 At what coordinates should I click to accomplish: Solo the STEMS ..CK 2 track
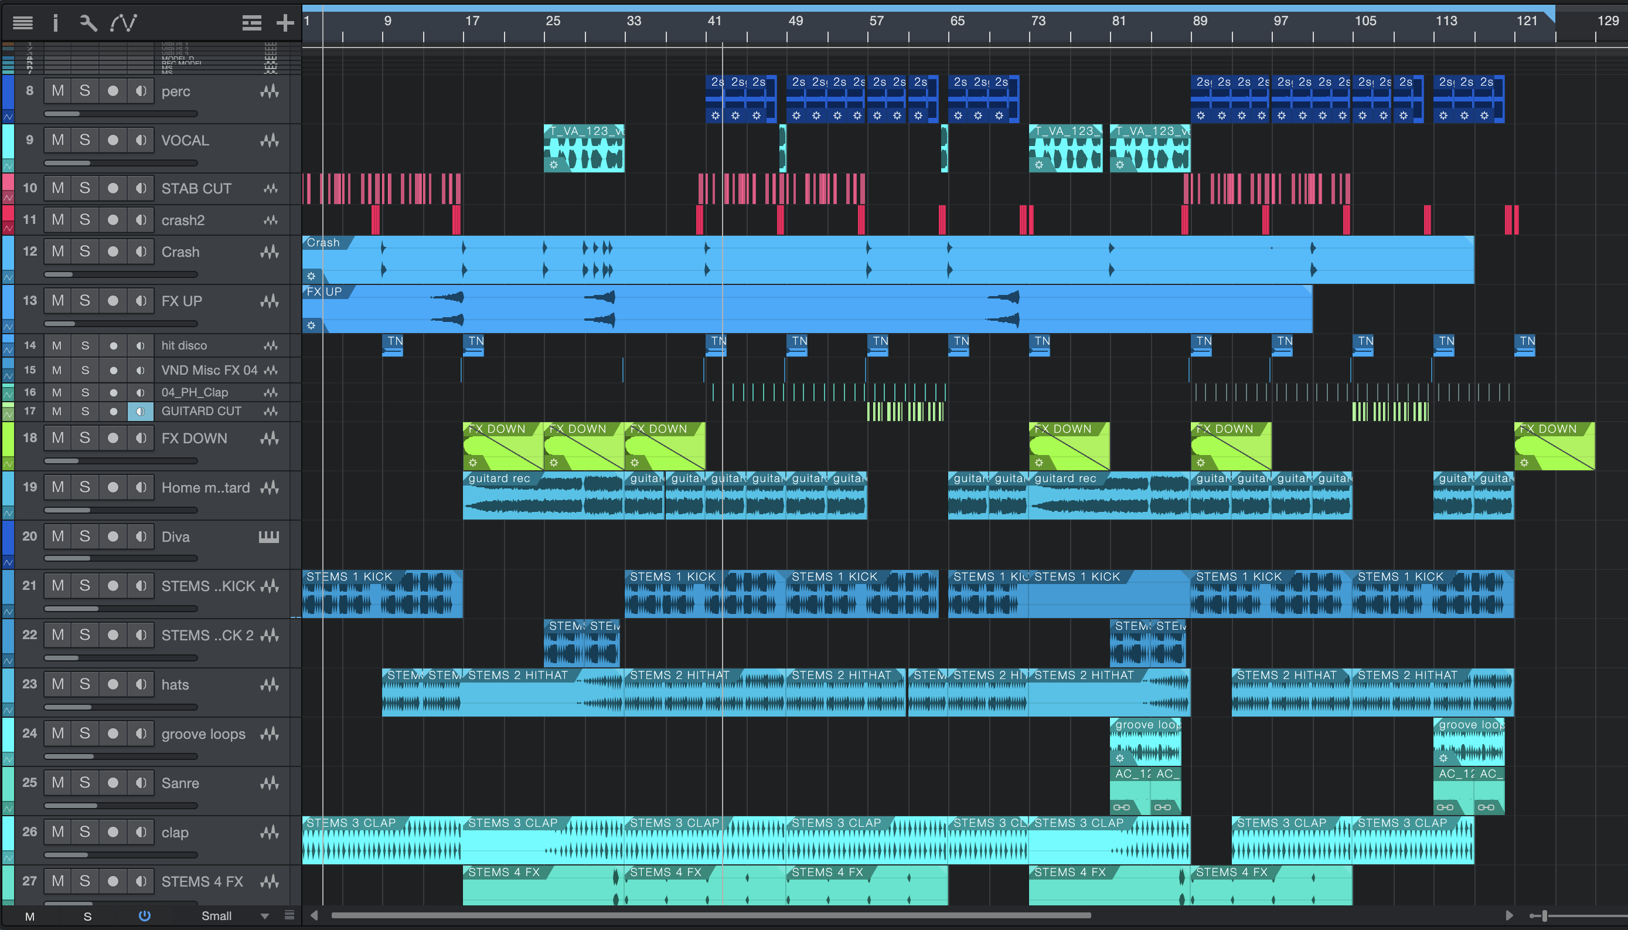85,635
